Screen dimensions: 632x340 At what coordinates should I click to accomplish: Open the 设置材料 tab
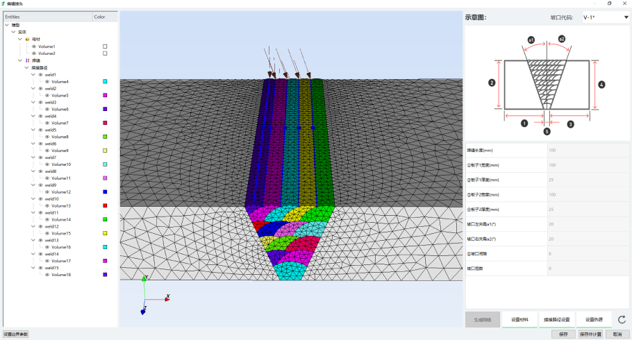pyautogui.click(x=519, y=320)
